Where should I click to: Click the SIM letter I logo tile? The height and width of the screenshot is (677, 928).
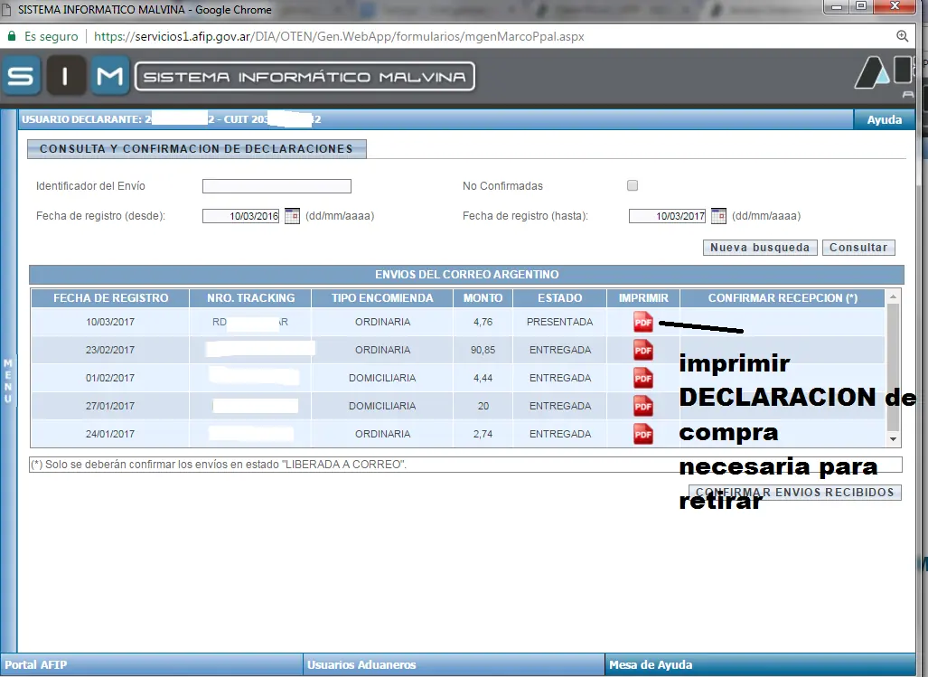tap(66, 76)
